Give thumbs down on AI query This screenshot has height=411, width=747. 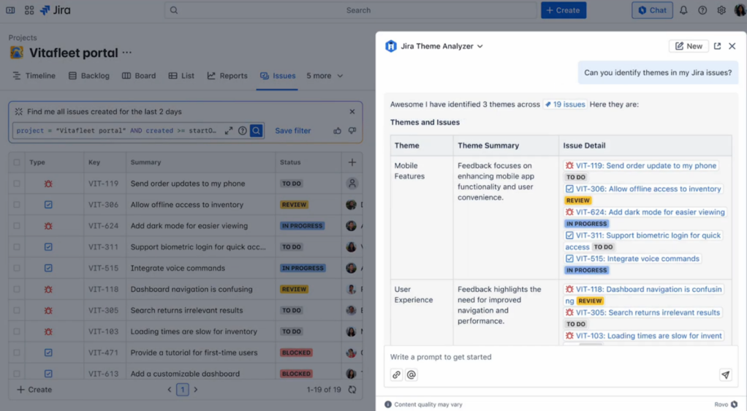[x=352, y=131]
